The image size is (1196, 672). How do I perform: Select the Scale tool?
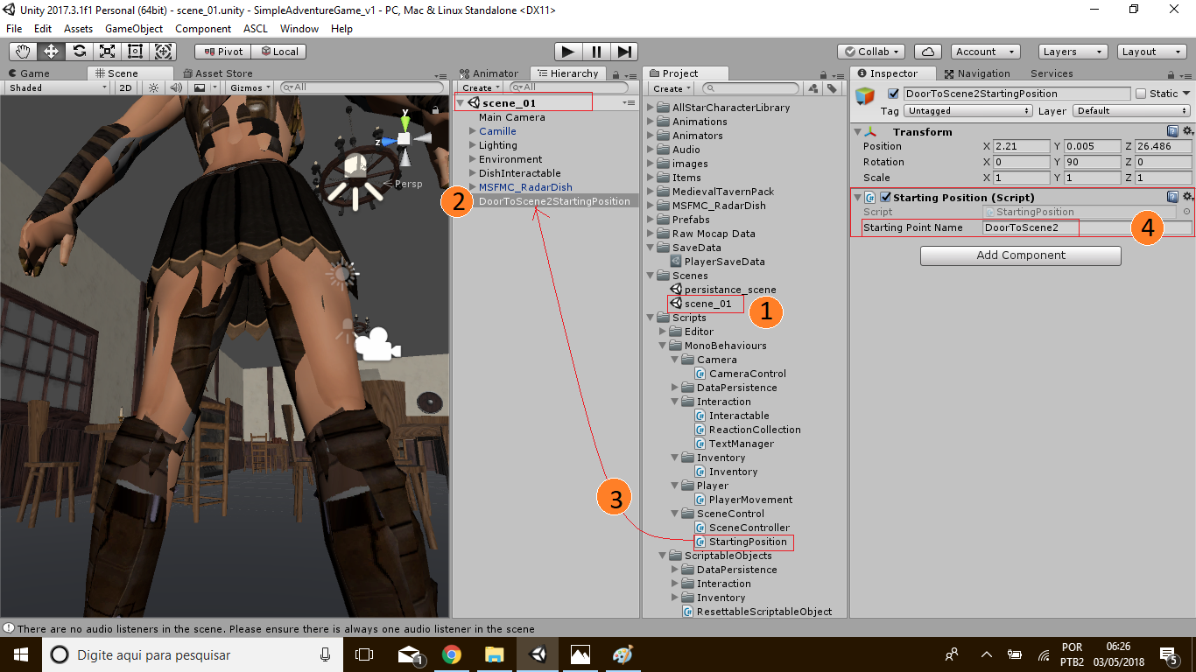107,52
